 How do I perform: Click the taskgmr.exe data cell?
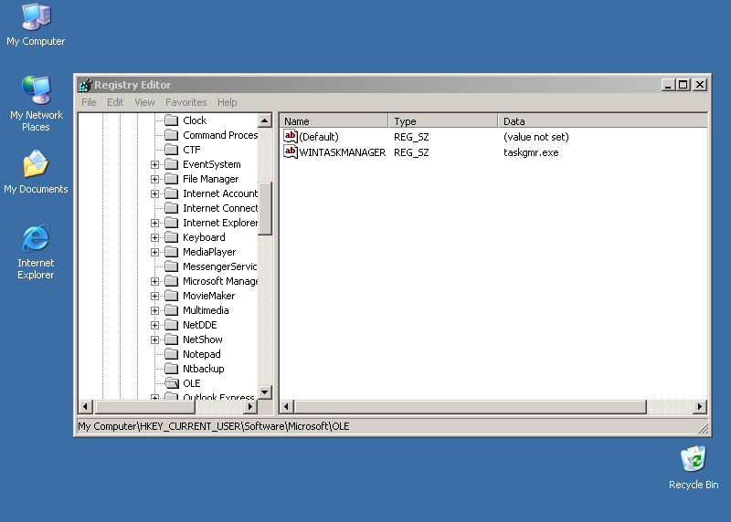(531, 152)
